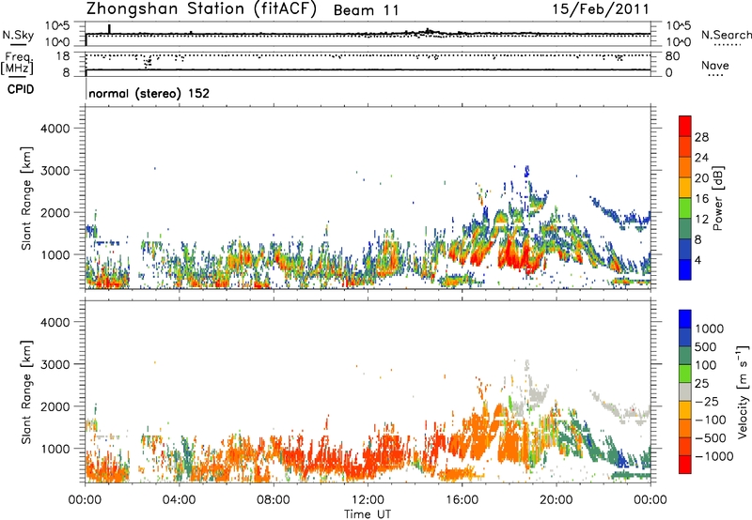Viewport: 752px width, 520px height.
Task: Select 'Slant Range [km]' label of velocity panel
Action: (x=26, y=392)
